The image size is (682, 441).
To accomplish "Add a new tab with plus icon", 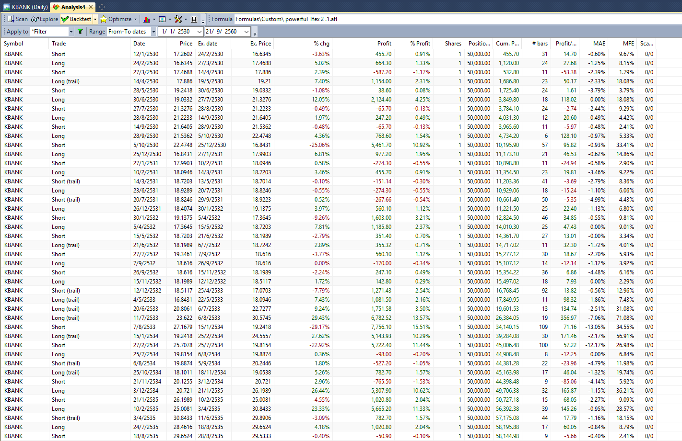I will click(x=102, y=7).
